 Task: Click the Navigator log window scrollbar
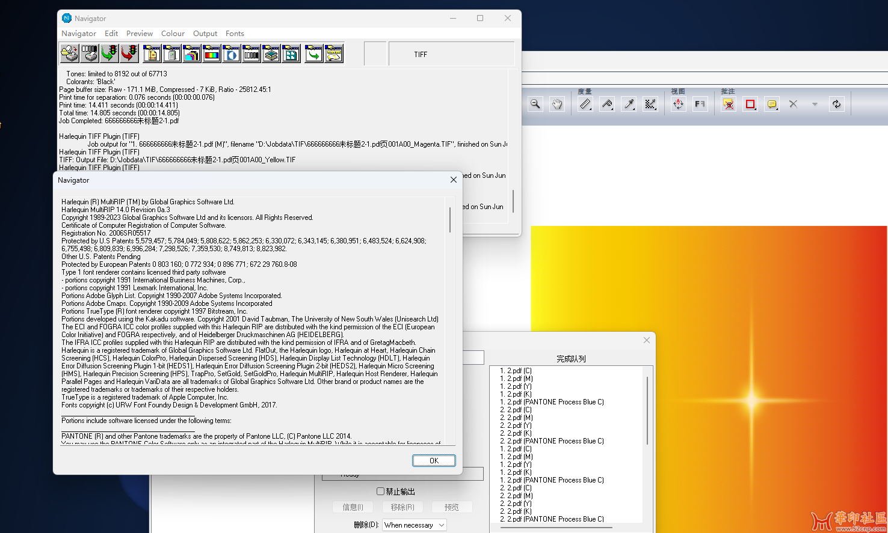(x=513, y=201)
